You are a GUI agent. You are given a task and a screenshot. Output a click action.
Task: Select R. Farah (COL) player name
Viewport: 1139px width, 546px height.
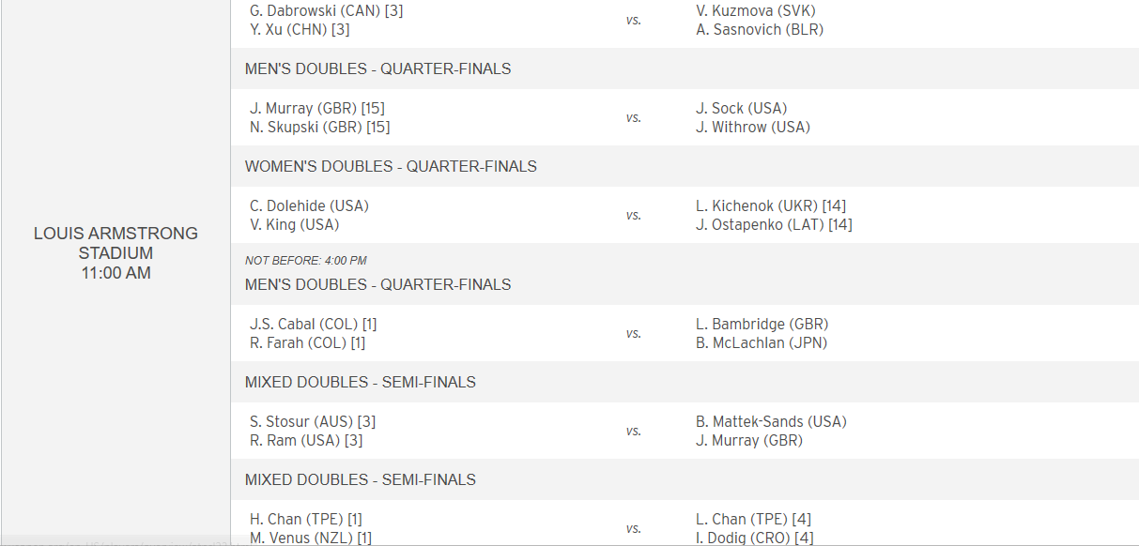click(x=308, y=342)
